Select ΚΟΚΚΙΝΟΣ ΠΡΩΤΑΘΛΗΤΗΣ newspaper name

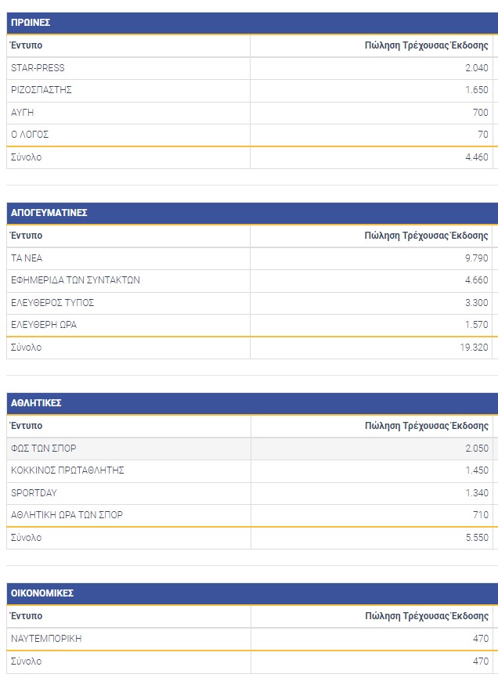click(67, 470)
